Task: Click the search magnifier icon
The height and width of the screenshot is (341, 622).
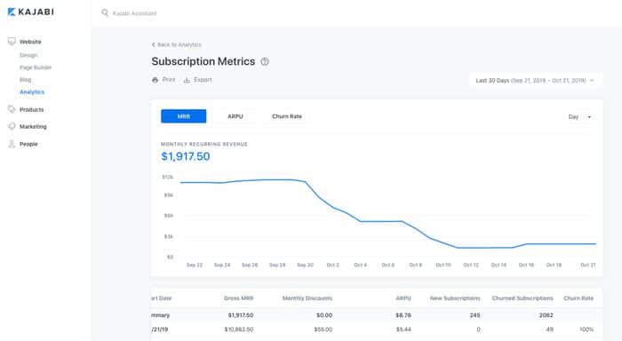Action: pyautogui.click(x=105, y=13)
